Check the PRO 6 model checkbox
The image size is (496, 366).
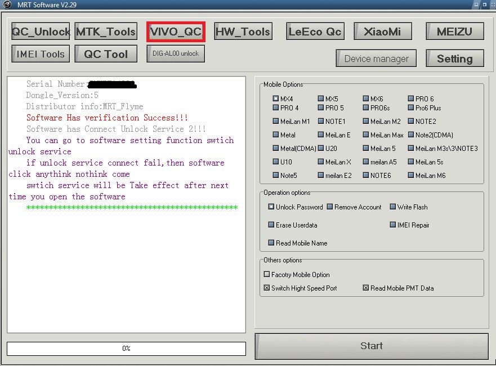pyautogui.click(x=411, y=99)
